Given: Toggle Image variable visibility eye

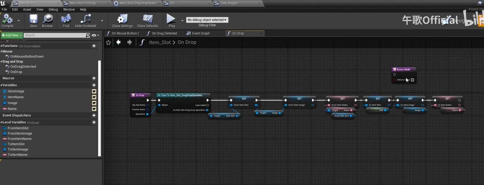Looking at the screenshot, I should point(94,103).
